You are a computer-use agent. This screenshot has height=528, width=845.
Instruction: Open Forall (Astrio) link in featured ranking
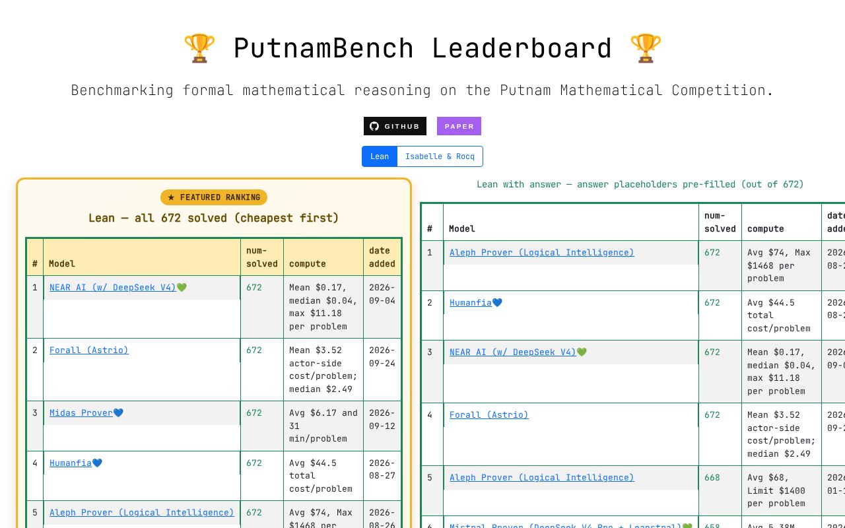tap(89, 350)
